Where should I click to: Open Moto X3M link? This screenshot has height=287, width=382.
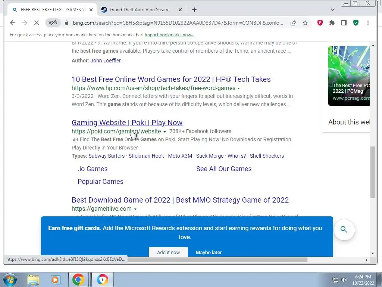180,156
